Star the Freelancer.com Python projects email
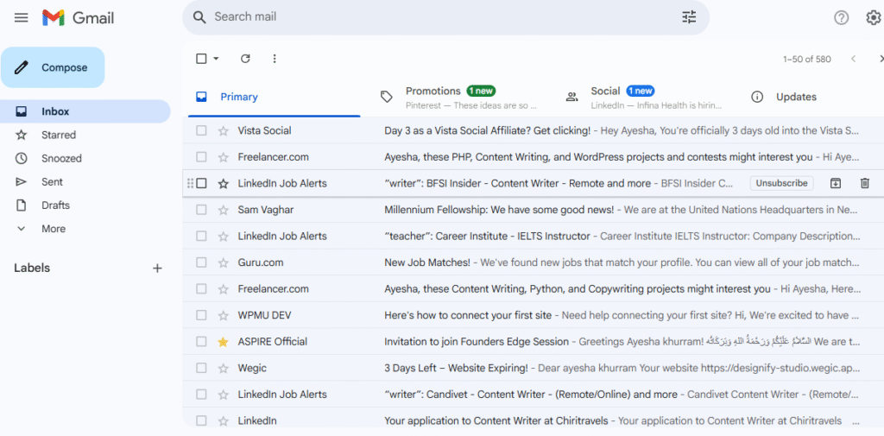 tap(224, 288)
